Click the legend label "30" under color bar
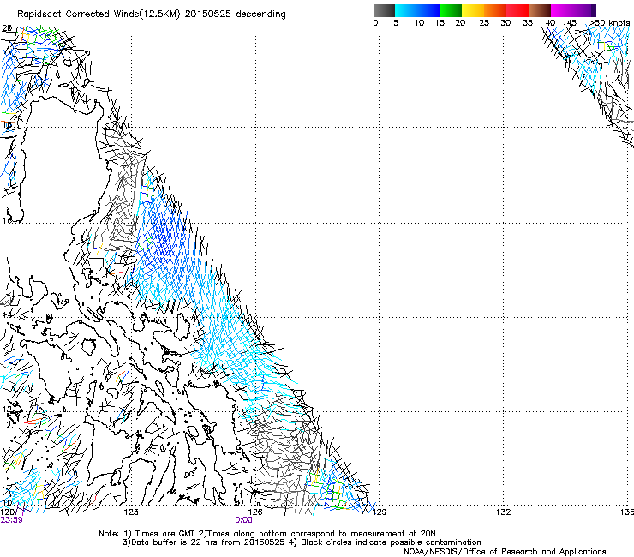Image resolution: width=634 pixels, height=557 pixels. 505,23
